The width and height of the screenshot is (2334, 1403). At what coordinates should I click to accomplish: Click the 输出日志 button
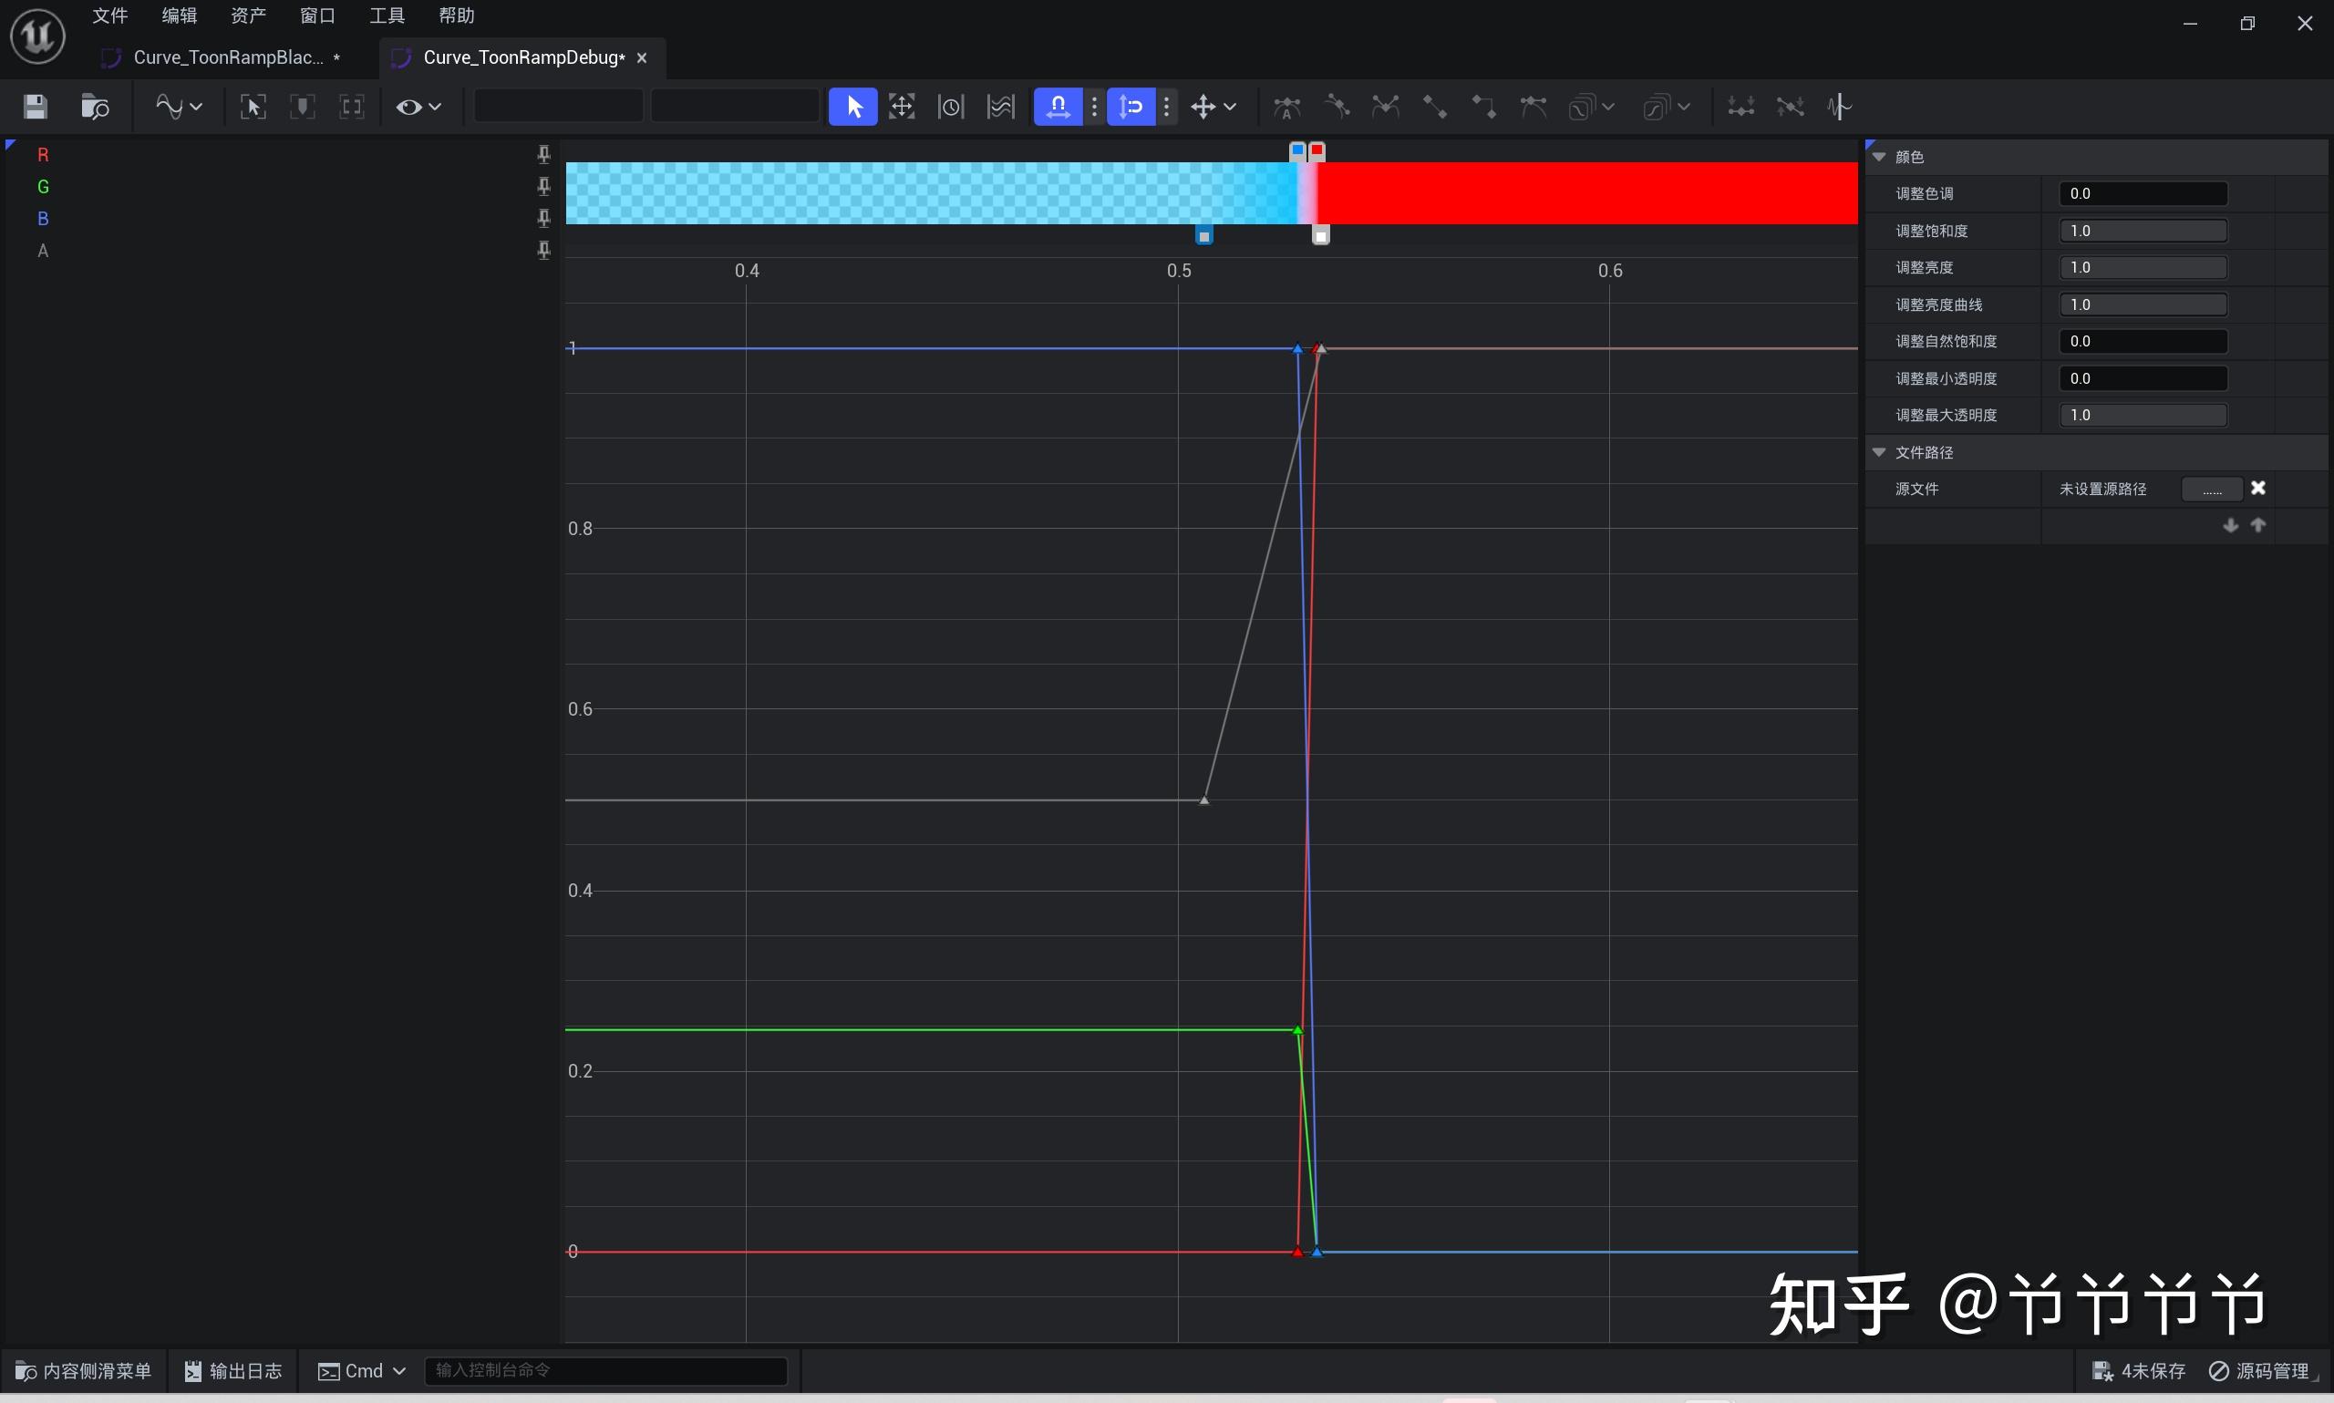point(233,1370)
